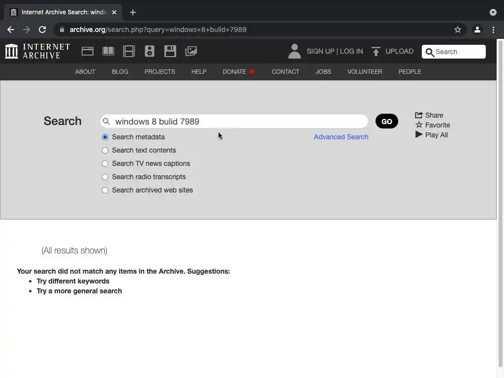The width and height of the screenshot is (504, 378).
Task: Open the Audio speaker icon
Action: point(150,51)
